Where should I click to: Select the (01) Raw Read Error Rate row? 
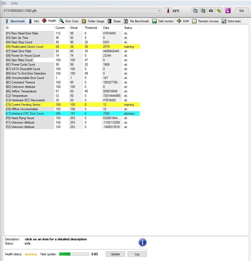(72, 33)
